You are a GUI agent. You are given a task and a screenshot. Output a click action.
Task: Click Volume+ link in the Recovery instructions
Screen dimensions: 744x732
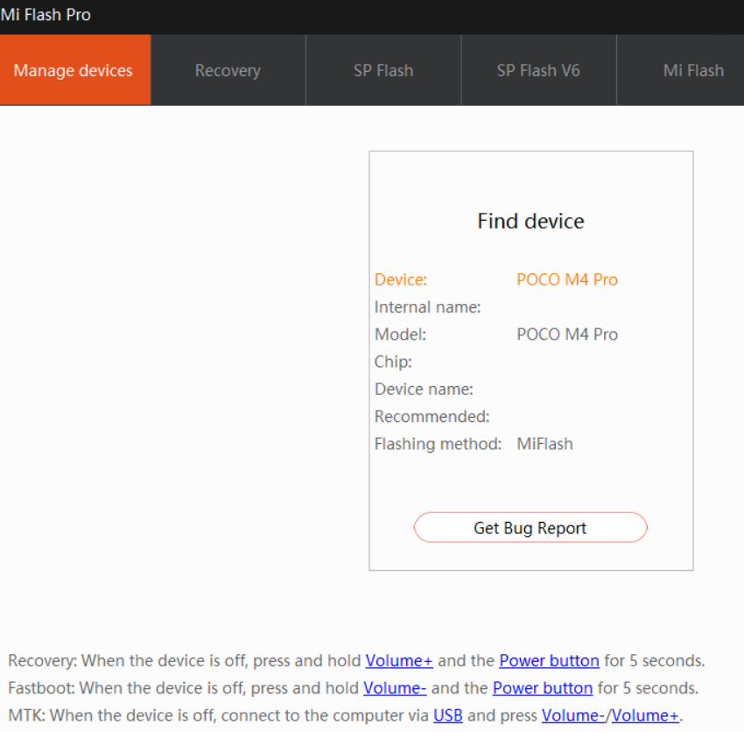[399, 661]
